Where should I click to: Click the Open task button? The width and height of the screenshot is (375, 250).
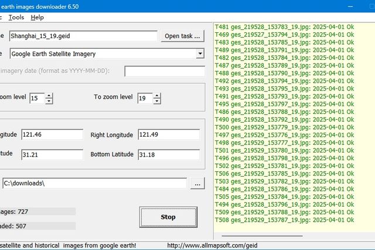pyautogui.click(x=182, y=36)
